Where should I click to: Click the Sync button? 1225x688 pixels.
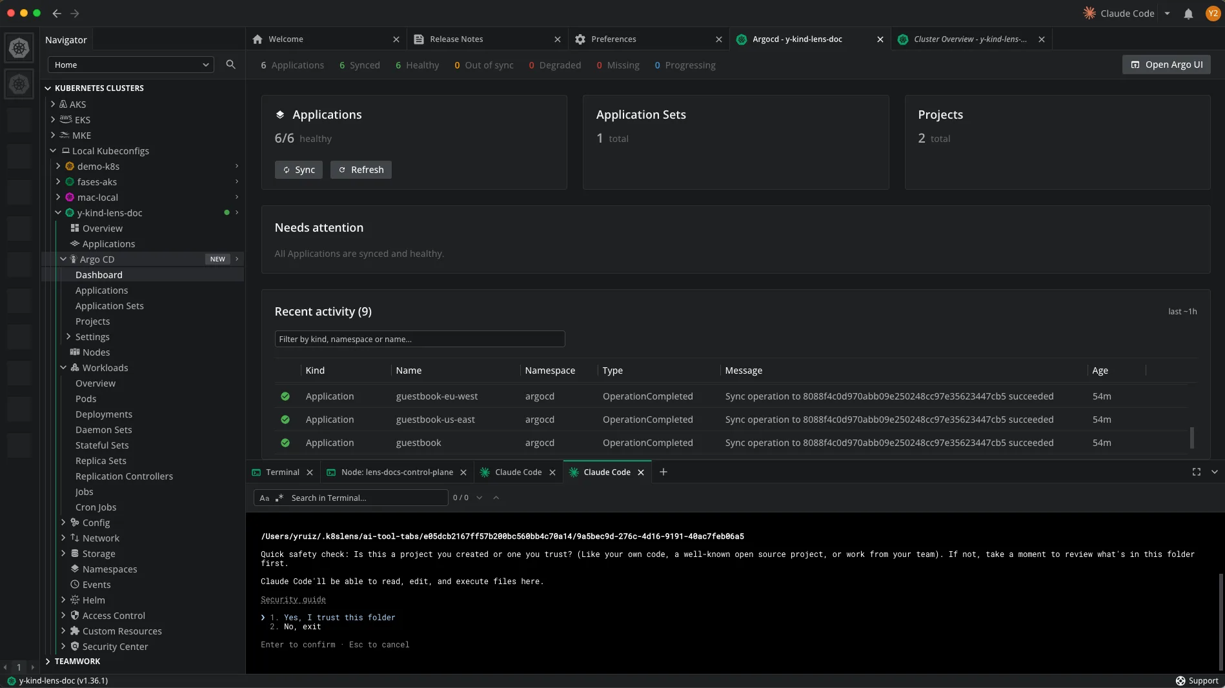298,170
